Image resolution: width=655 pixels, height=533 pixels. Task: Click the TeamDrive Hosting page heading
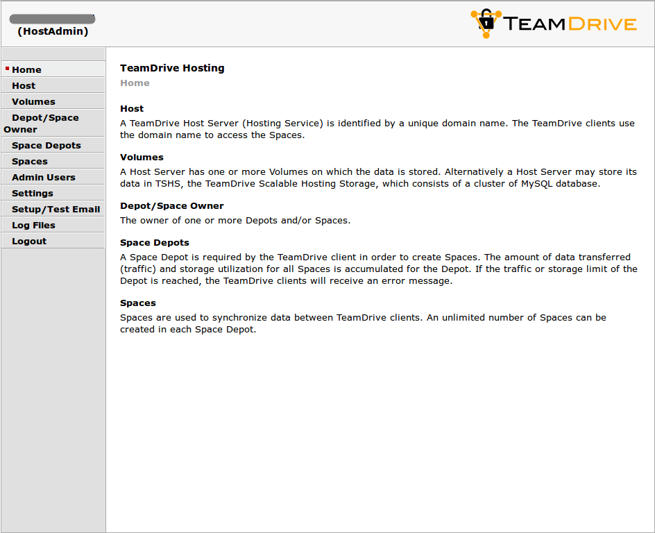click(172, 67)
